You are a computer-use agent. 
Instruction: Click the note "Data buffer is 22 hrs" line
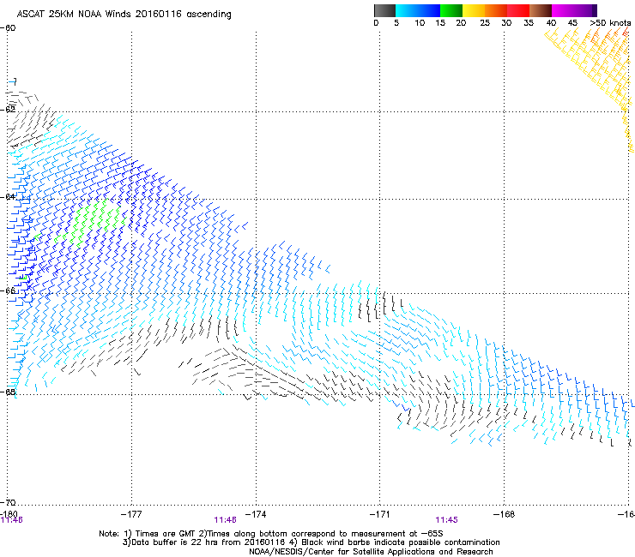(311, 542)
